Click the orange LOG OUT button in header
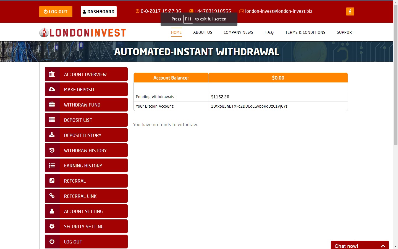The width and height of the screenshot is (398, 249). coord(56,12)
